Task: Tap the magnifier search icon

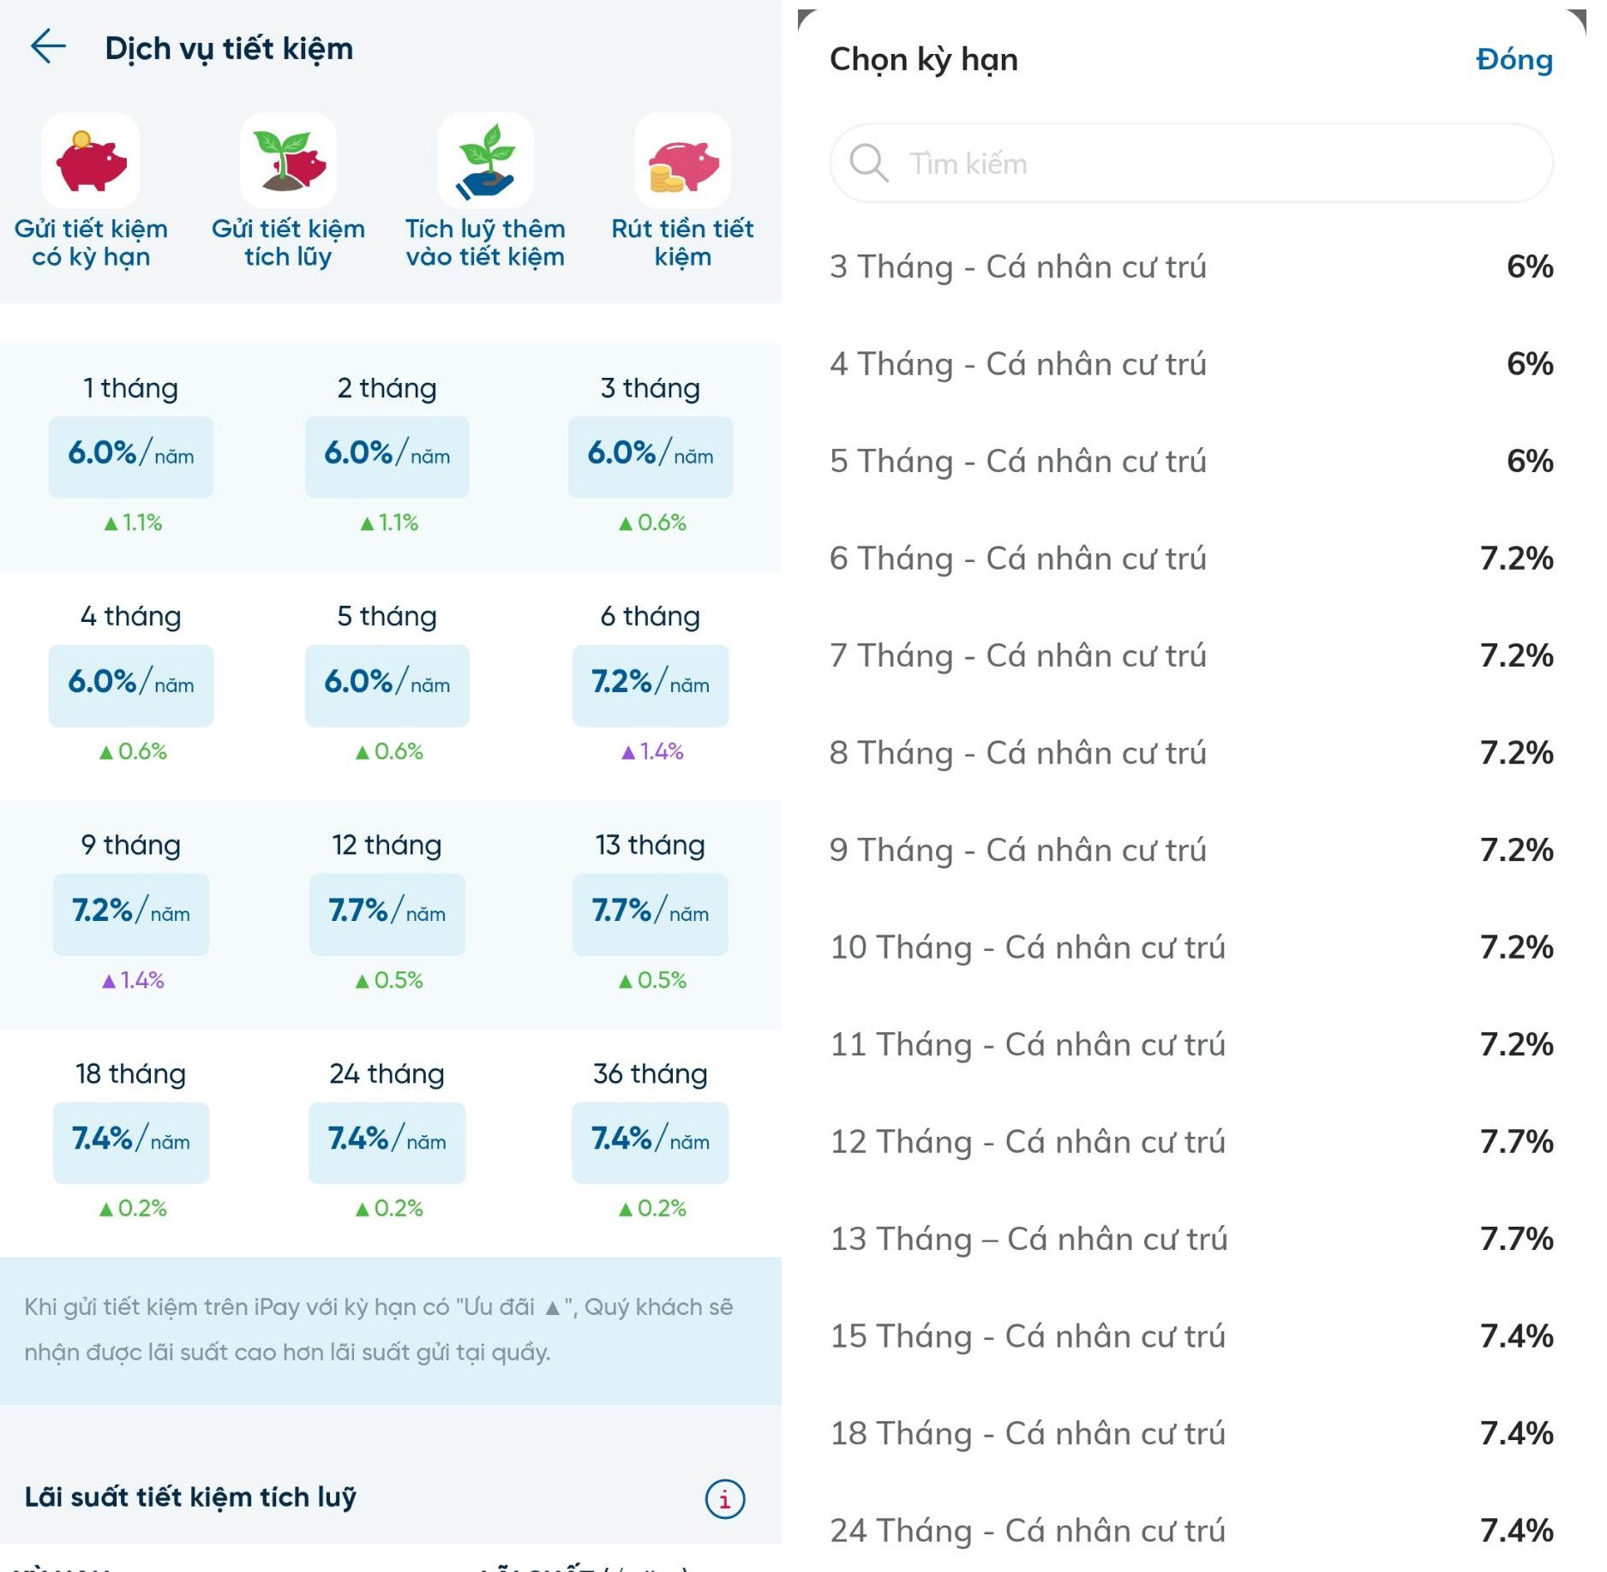Action: point(868,163)
